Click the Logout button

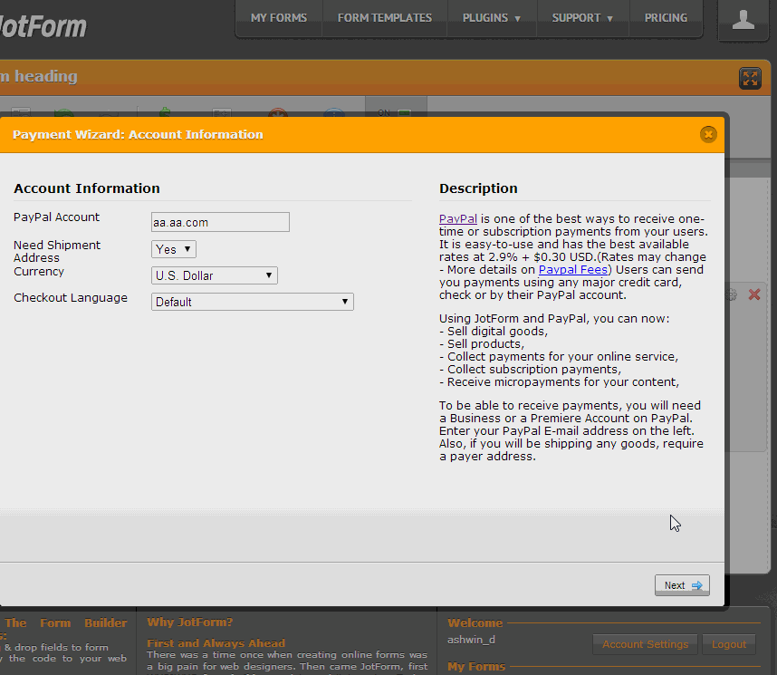pyautogui.click(x=729, y=644)
